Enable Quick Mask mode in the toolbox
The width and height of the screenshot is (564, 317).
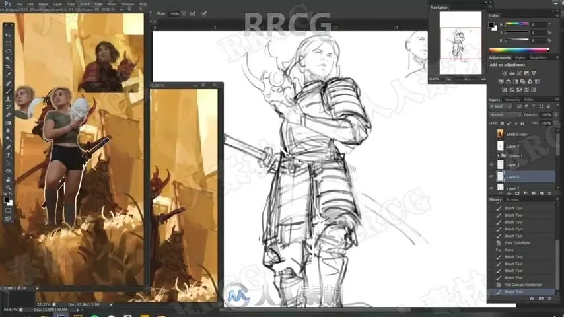[8, 211]
